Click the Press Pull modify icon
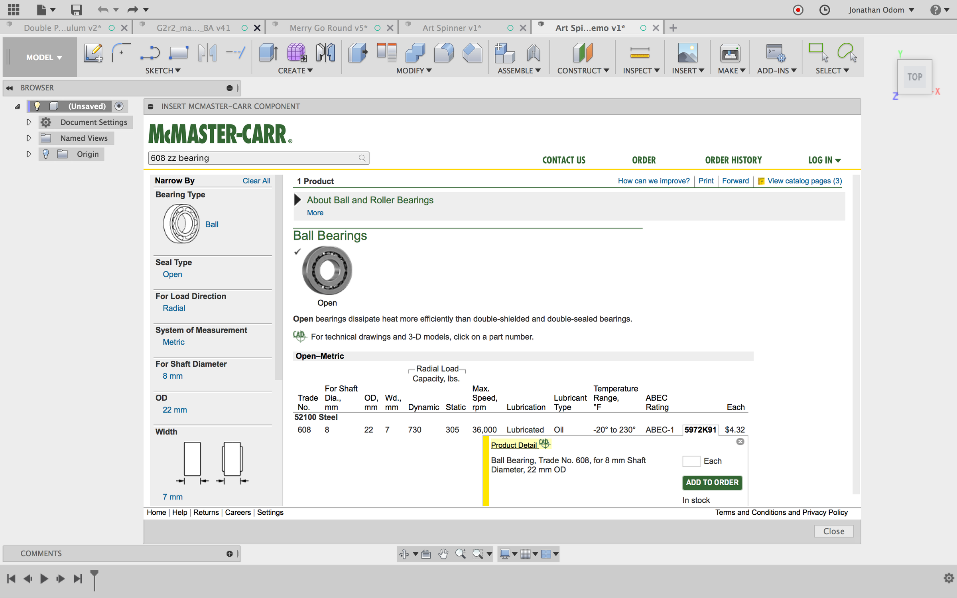Image resolution: width=957 pixels, height=598 pixels. [357, 53]
